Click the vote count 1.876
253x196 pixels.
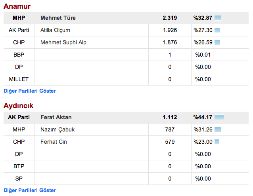(170, 42)
